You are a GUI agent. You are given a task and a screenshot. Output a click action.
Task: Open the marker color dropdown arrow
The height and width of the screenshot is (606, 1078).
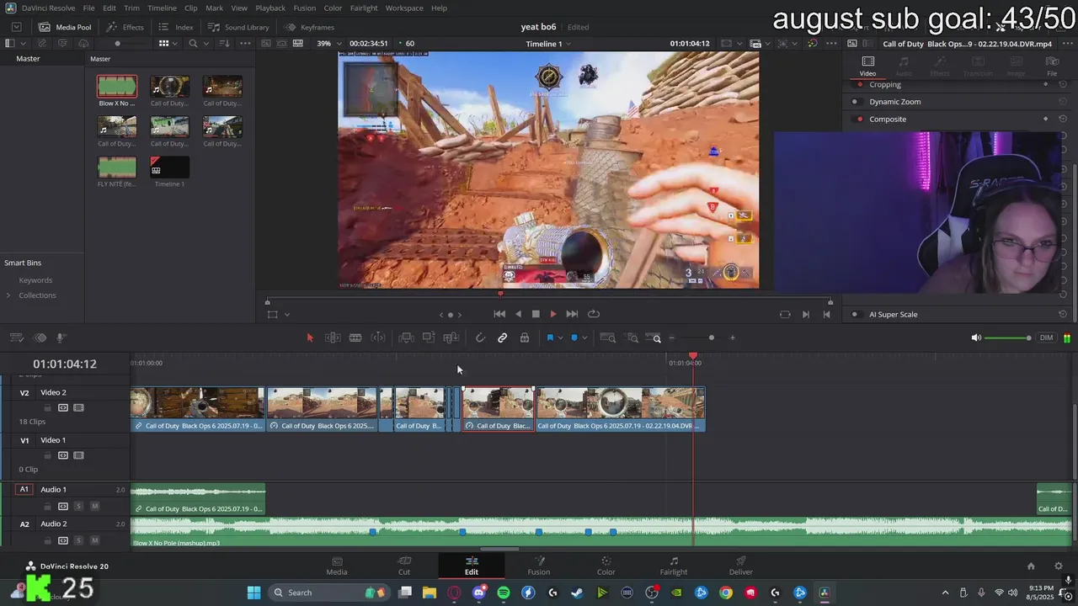coord(584,338)
